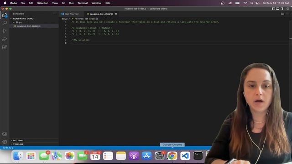This screenshot has width=292, height=164.
Task: Open the Code application menu
Action: pos(13,3)
